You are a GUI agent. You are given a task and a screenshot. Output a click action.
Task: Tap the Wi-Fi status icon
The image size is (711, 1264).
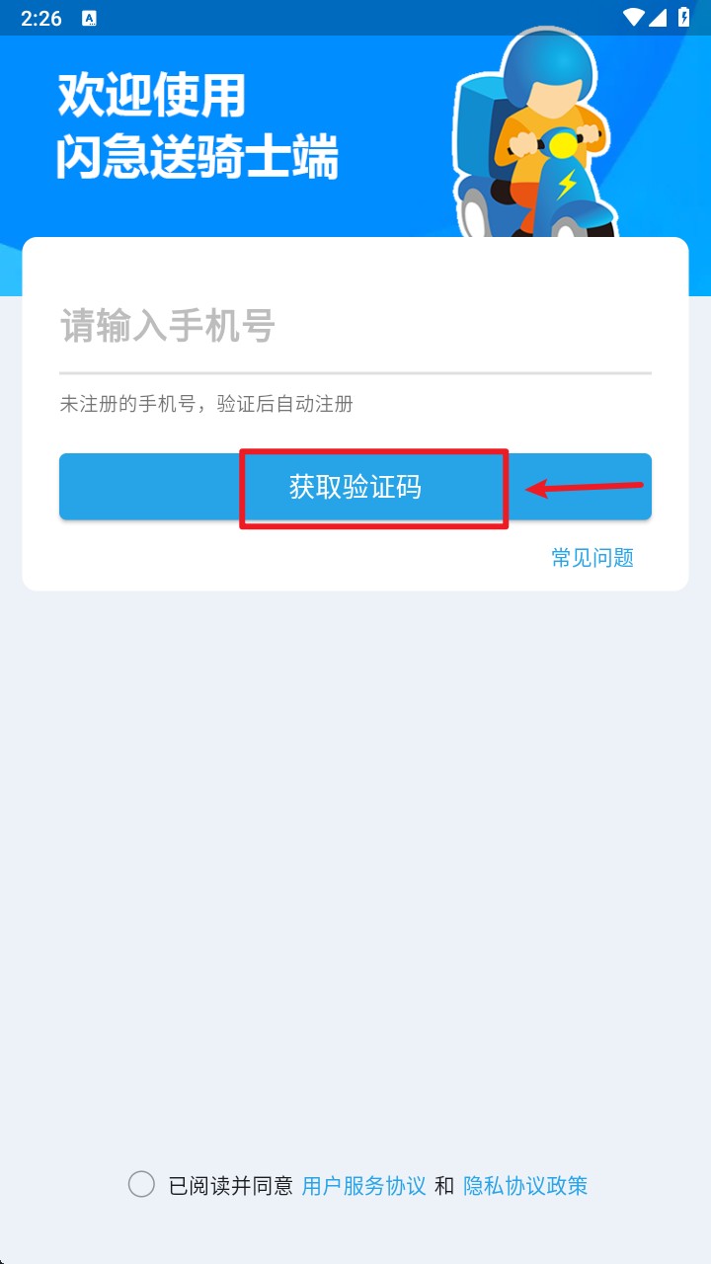tap(634, 18)
